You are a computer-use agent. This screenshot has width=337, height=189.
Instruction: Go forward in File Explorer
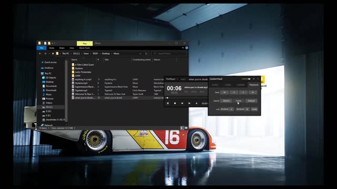45,54
